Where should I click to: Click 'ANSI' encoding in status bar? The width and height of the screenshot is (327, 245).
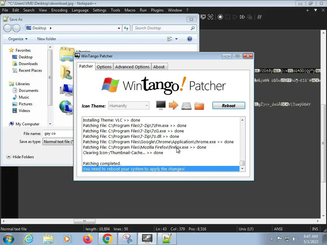point(278,229)
